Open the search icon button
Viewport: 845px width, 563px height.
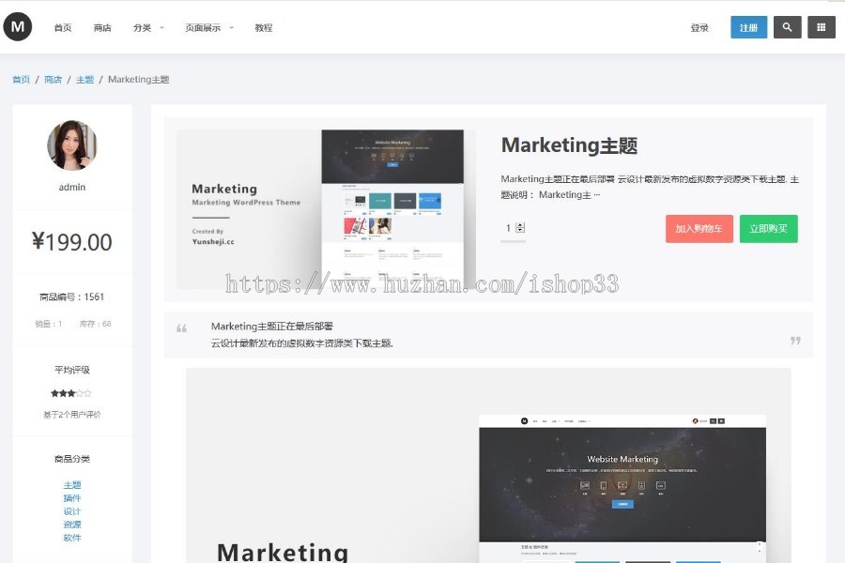(x=788, y=27)
